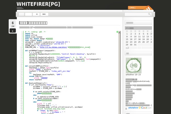171x114 pixels.
Task: Select calendar day 31
Action: point(135,45)
